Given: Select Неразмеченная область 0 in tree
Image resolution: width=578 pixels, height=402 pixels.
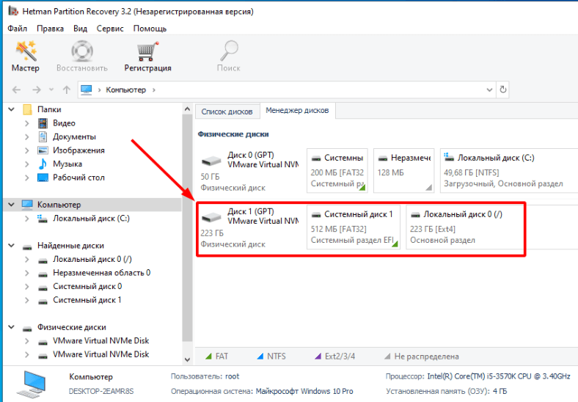Looking at the screenshot, I should pos(102,273).
